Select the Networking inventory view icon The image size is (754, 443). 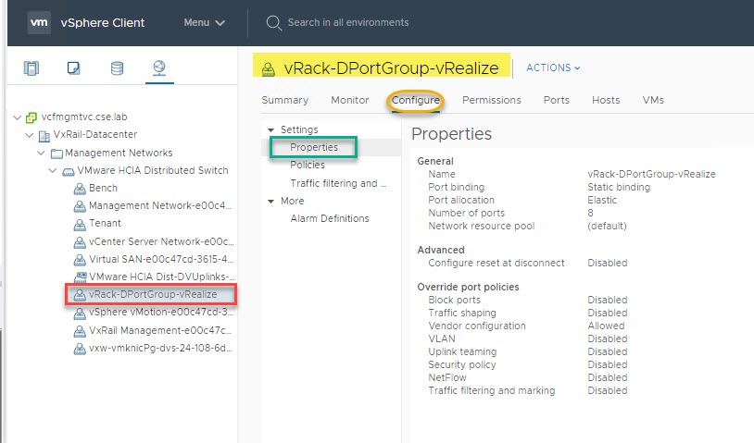click(x=158, y=68)
